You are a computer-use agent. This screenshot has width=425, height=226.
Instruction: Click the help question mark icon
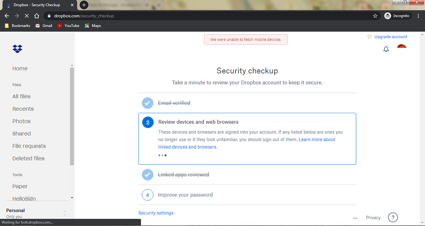point(393,218)
